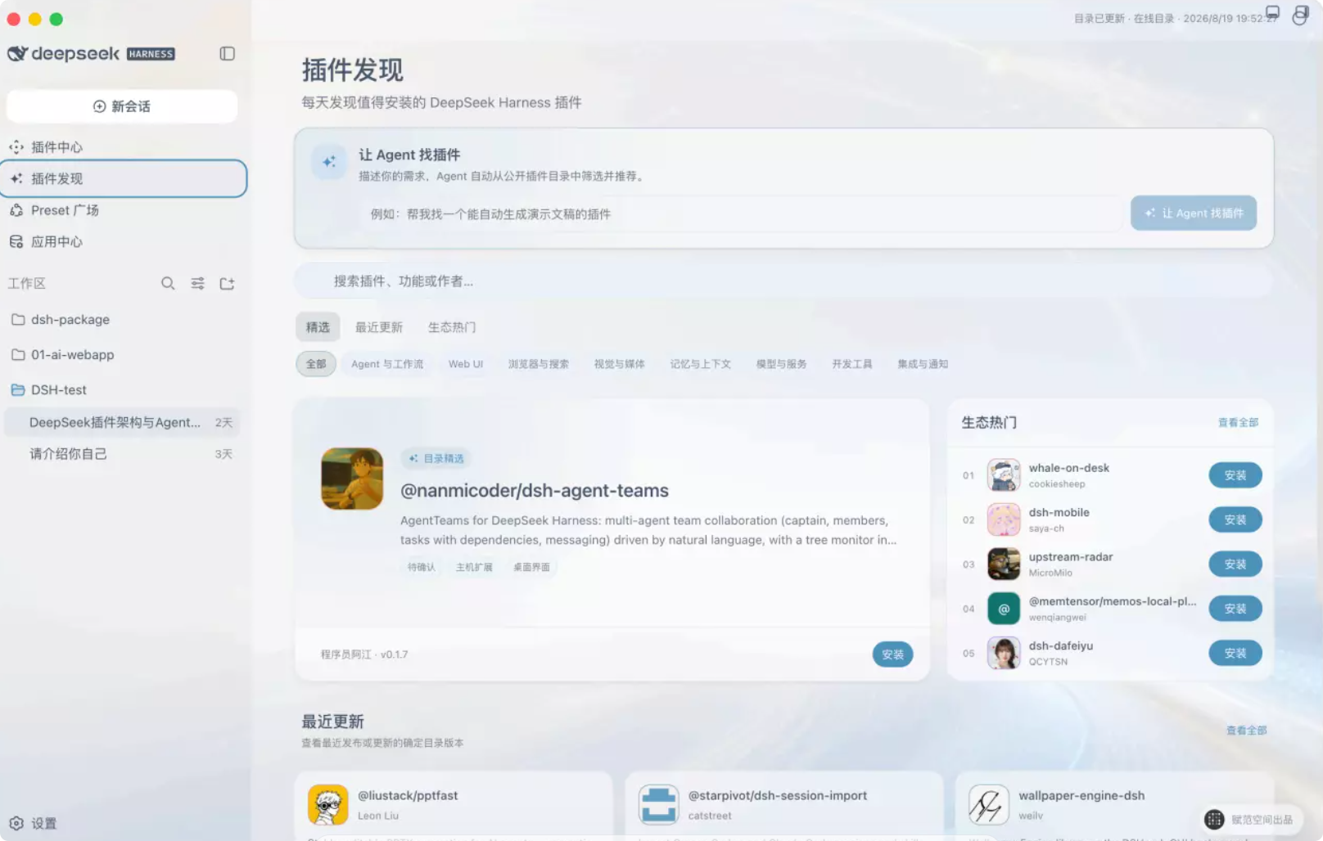
Task: Click the @liustack/pptfast plugin icon
Action: [x=328, y=805]
